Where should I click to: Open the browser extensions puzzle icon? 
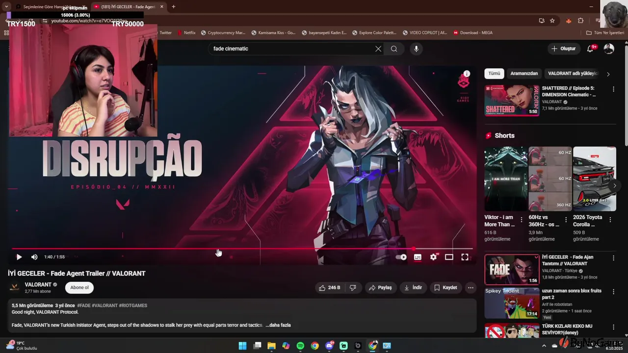581,21
